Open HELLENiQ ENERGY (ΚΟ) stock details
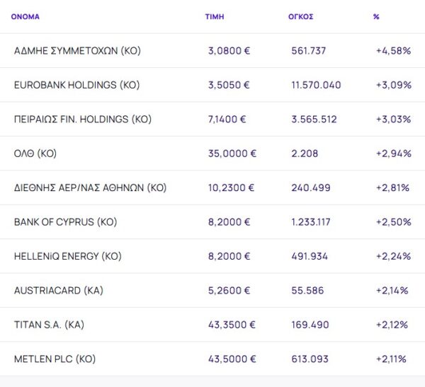The width and height of the screenshot is (425, 387). click(68, 256)
